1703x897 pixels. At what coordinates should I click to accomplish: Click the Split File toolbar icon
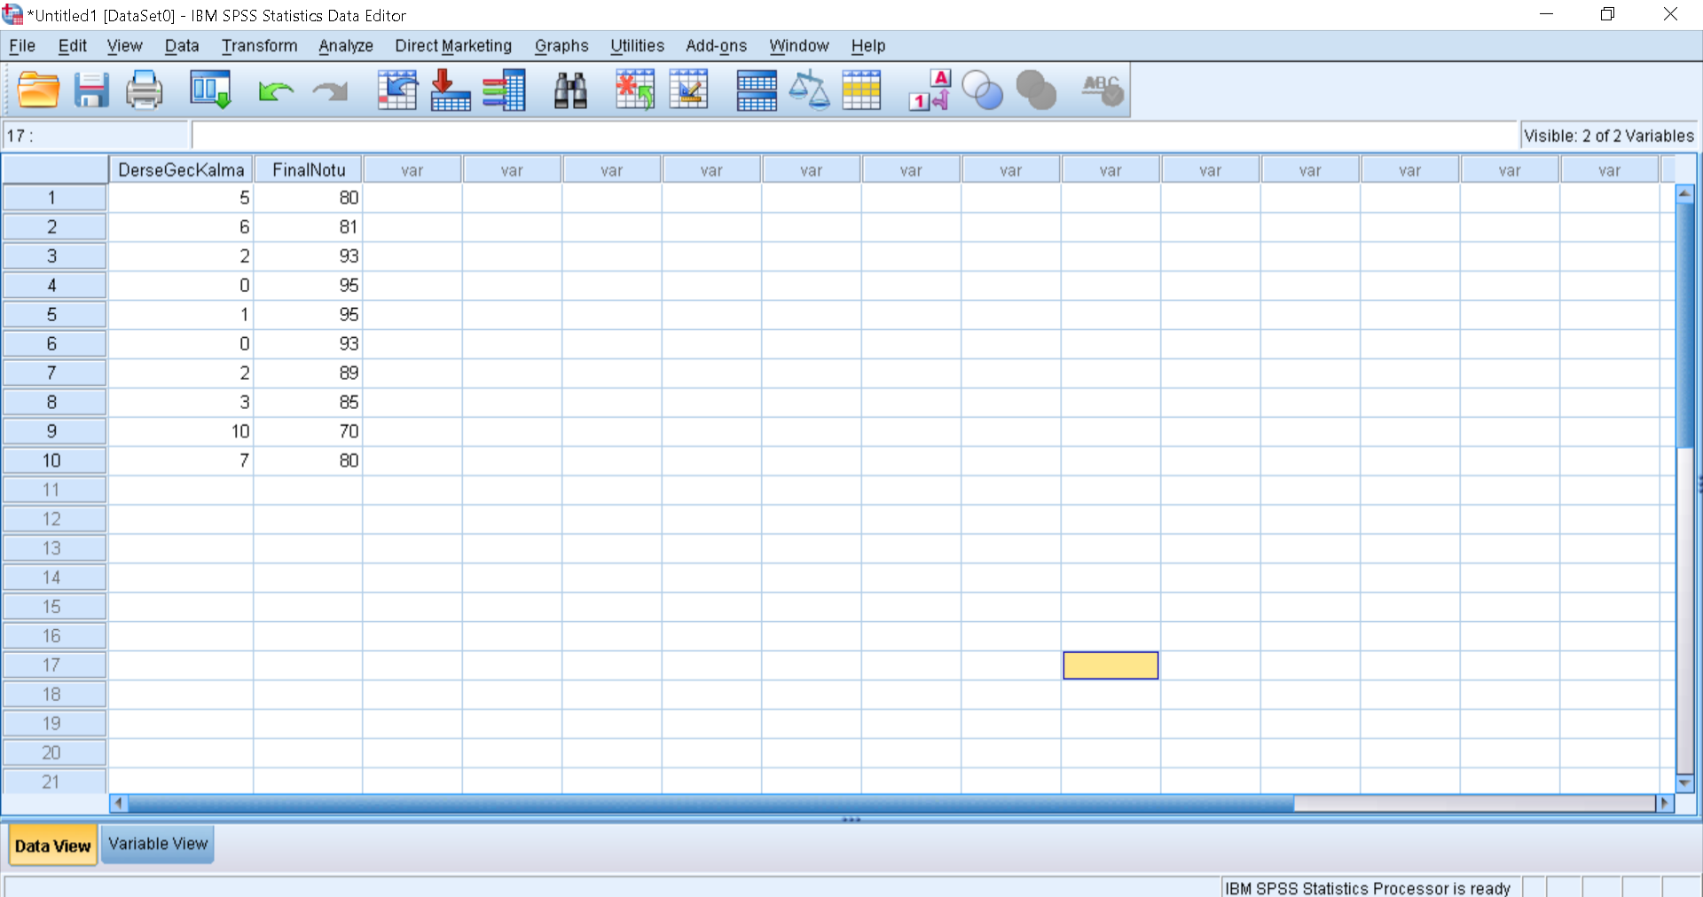pyautogui.click(x=757, y=90)
